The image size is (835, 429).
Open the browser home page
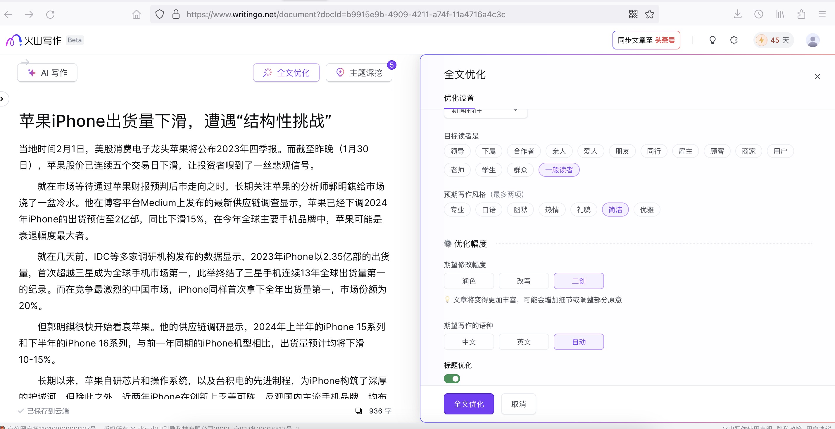(x=137, y=14)
